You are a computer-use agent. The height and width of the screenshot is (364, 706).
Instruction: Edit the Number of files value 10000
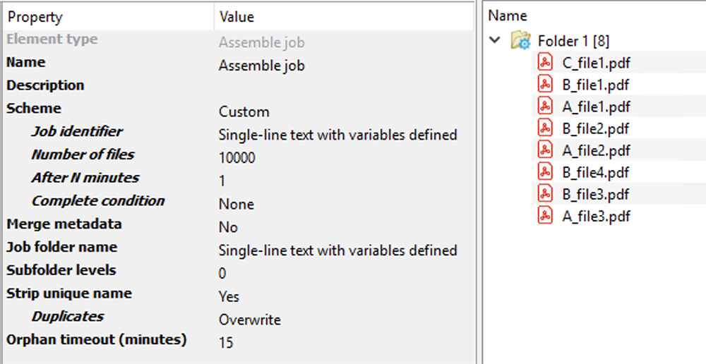pyautogui.click(x=237, y=158)
